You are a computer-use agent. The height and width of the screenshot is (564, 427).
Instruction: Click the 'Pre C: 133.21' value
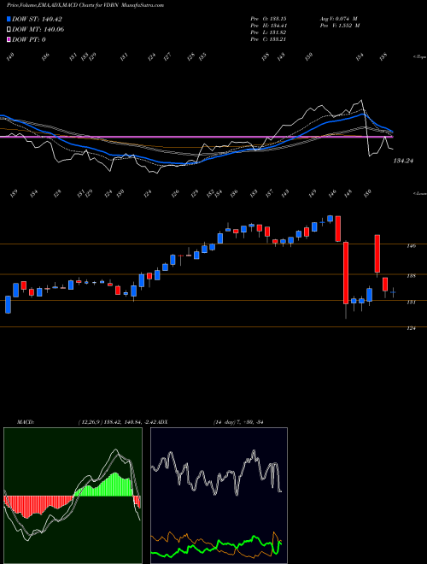pyautogui.click(x=268, y=39)
